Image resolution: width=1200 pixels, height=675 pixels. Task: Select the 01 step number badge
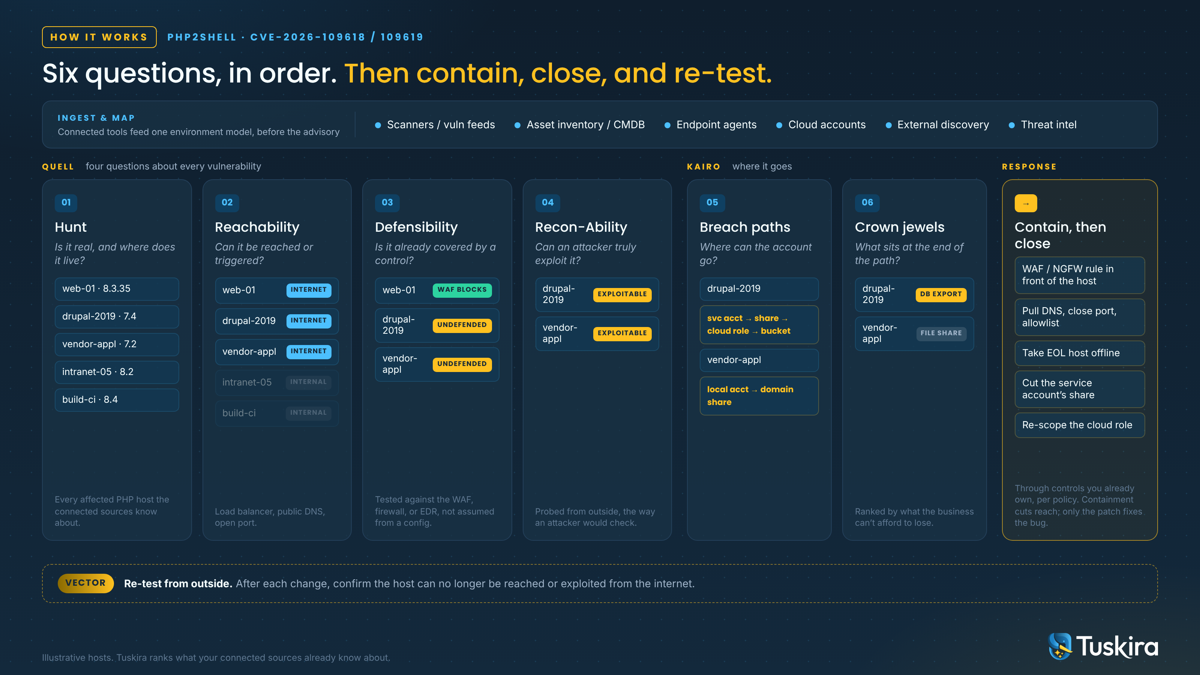click(66, 202)
